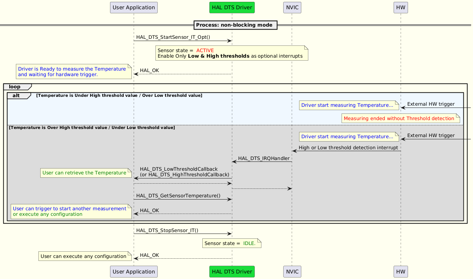
Task: Click the HAL_DTS_IRQHandler message label
Action: [x=264, y=158]
